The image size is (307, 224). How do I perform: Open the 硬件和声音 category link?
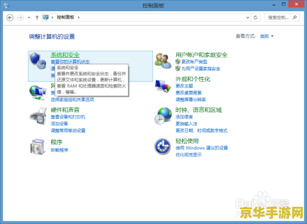[65, 110]
